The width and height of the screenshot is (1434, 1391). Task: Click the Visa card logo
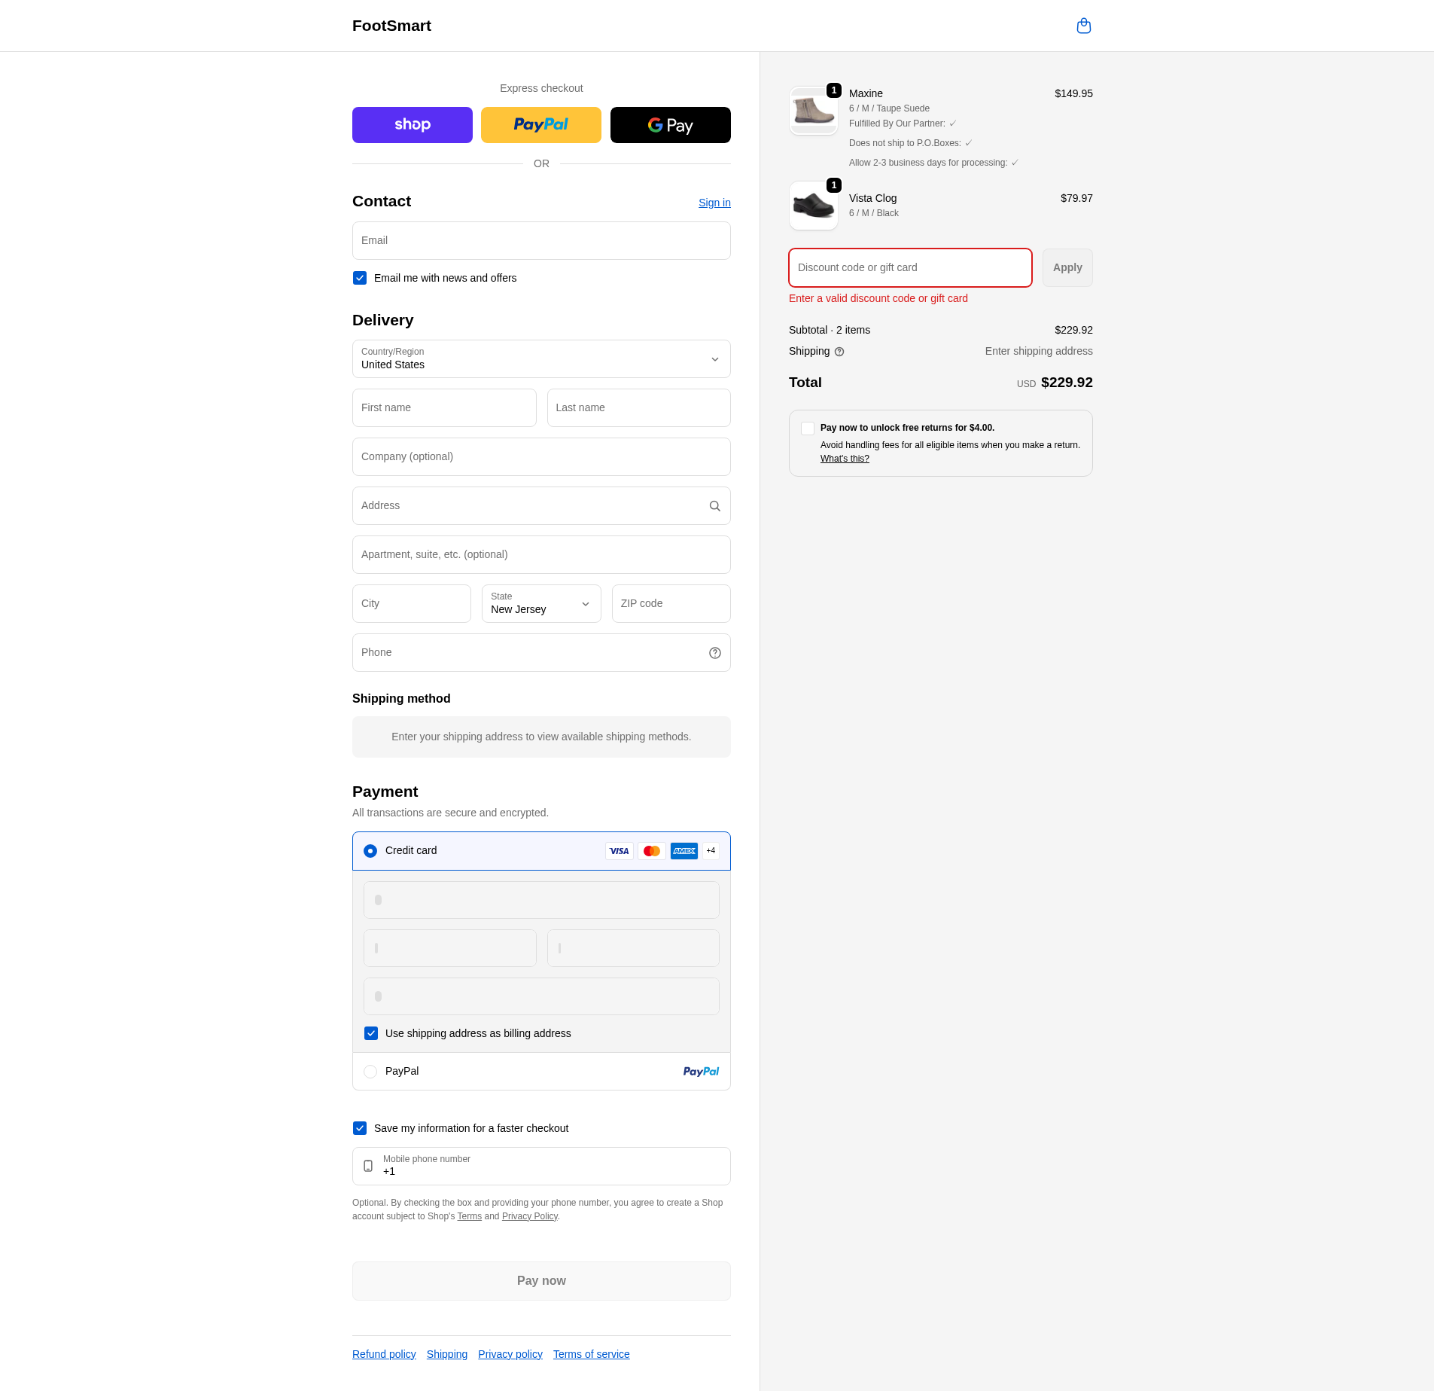pyautogui.click(x=619, y=851)
